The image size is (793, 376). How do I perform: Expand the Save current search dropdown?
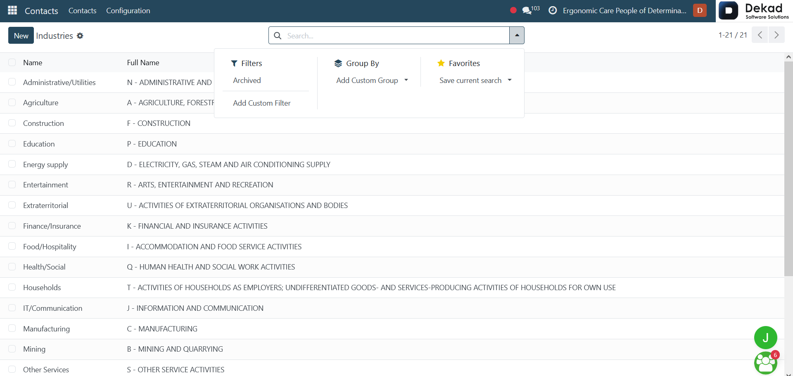pos(475,80)
